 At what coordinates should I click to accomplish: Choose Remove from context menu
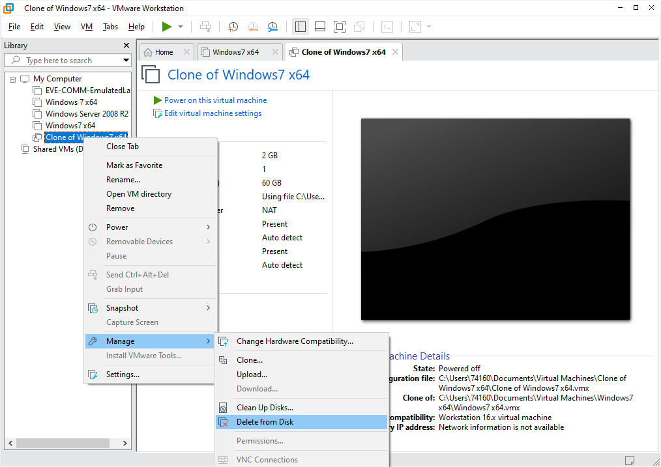tap(151, 208)
